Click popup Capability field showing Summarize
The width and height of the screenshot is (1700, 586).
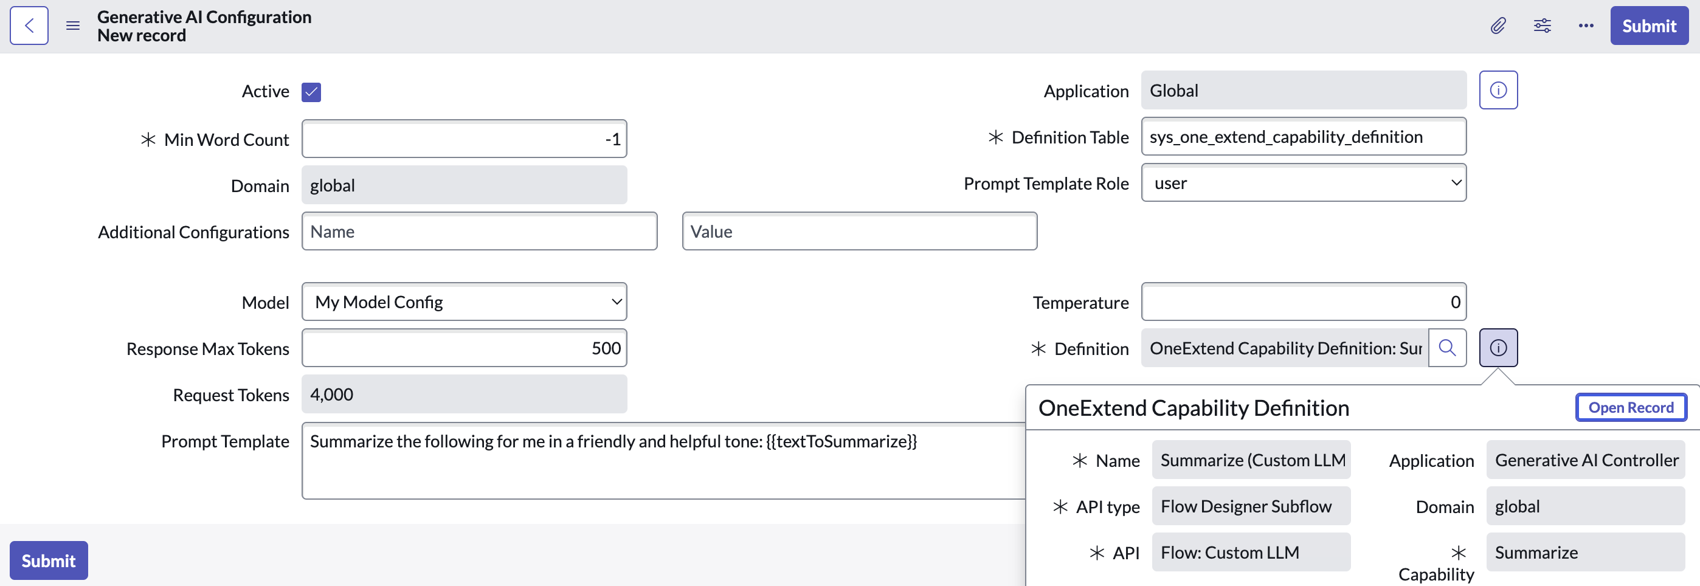click(x=1585, y=552)
